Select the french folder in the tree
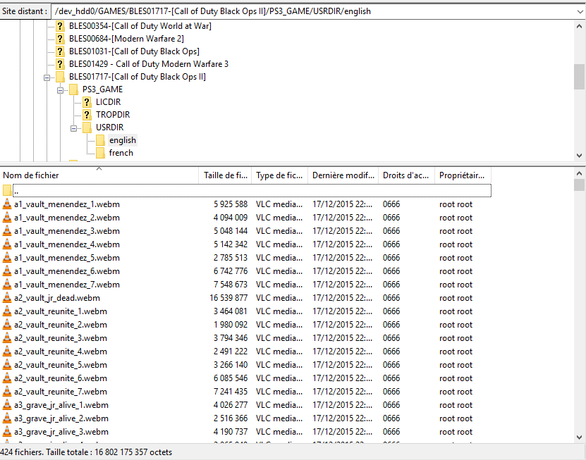Screen dimensions: 586x460 [x=121, y=153]
